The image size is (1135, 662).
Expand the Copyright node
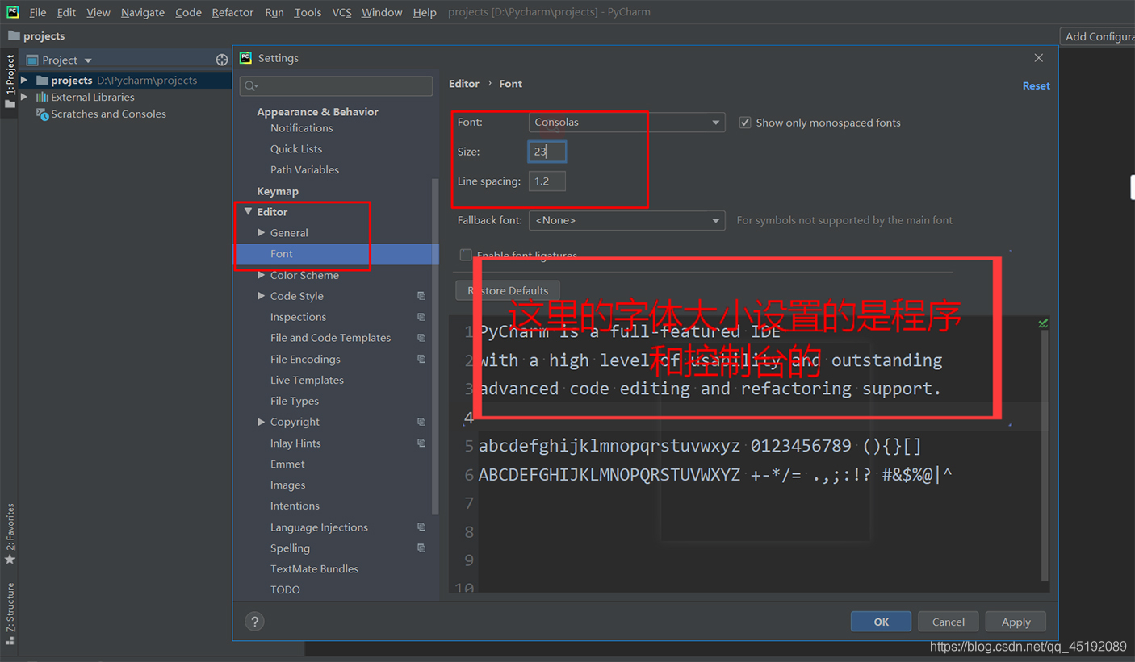(261, 422)
